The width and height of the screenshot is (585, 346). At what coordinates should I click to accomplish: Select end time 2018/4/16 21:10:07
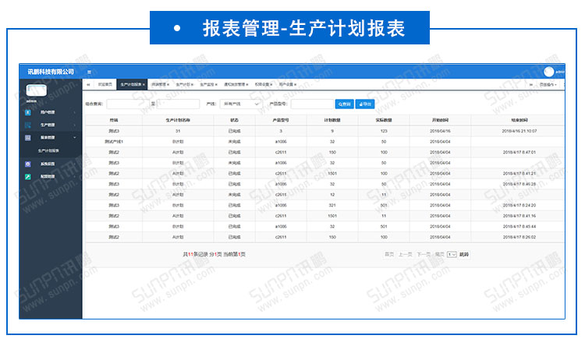[x=519, y=131]
